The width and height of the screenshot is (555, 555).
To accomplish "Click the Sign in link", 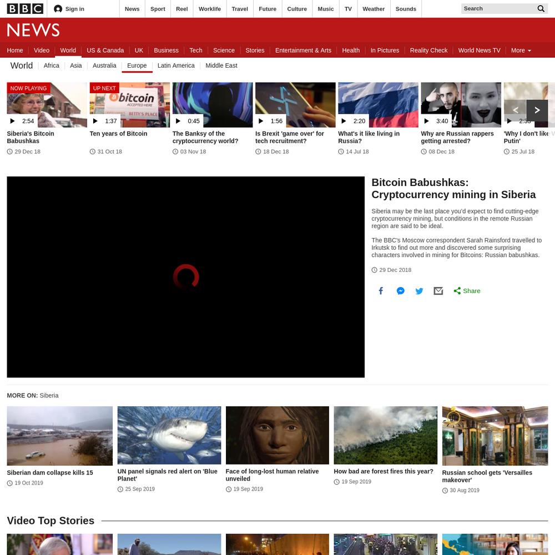I will (x=75, y=9).
